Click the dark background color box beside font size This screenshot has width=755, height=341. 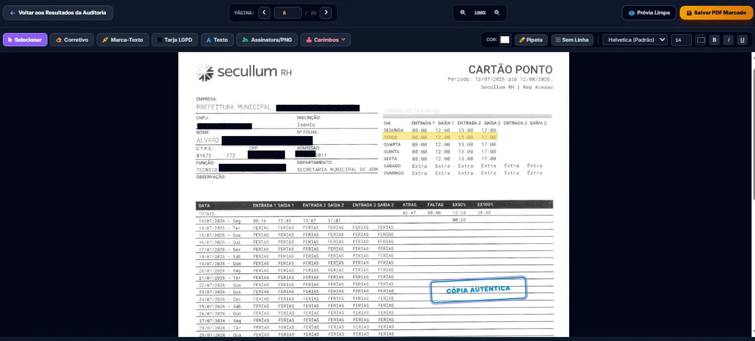coord(701,40)
